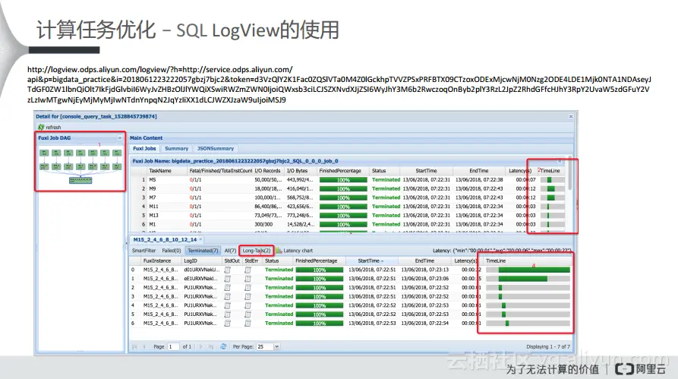Screen dimensions: 678x379
Task: Toggle the Terminated(7) filter
Action: [x=203, y=251]
